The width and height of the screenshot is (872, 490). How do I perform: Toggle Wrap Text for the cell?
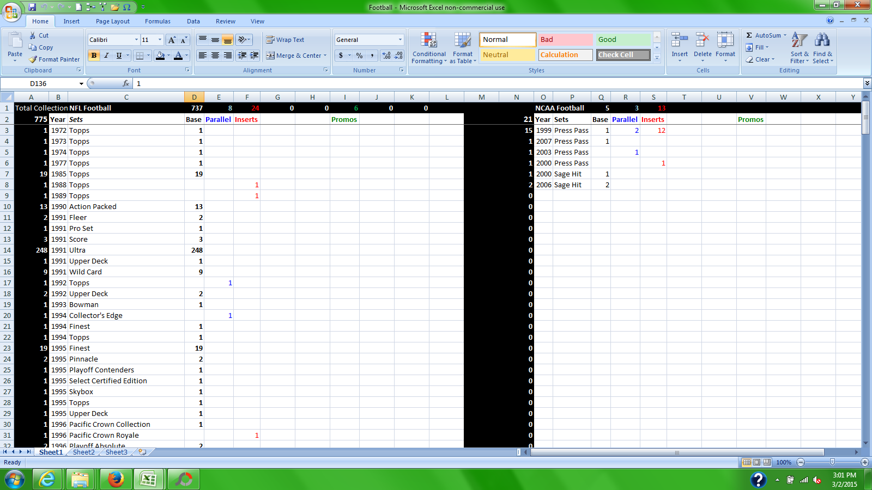[285, 40]
